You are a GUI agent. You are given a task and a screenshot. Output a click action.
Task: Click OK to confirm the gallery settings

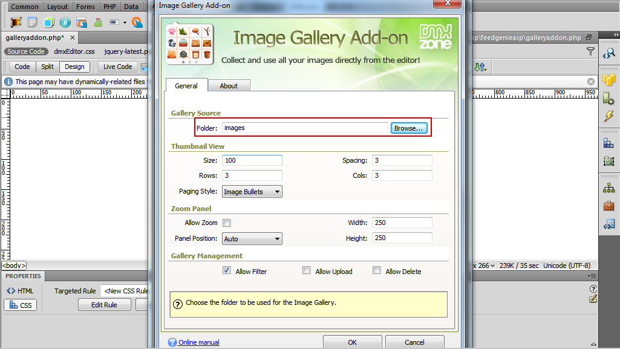tap(352, 342)
